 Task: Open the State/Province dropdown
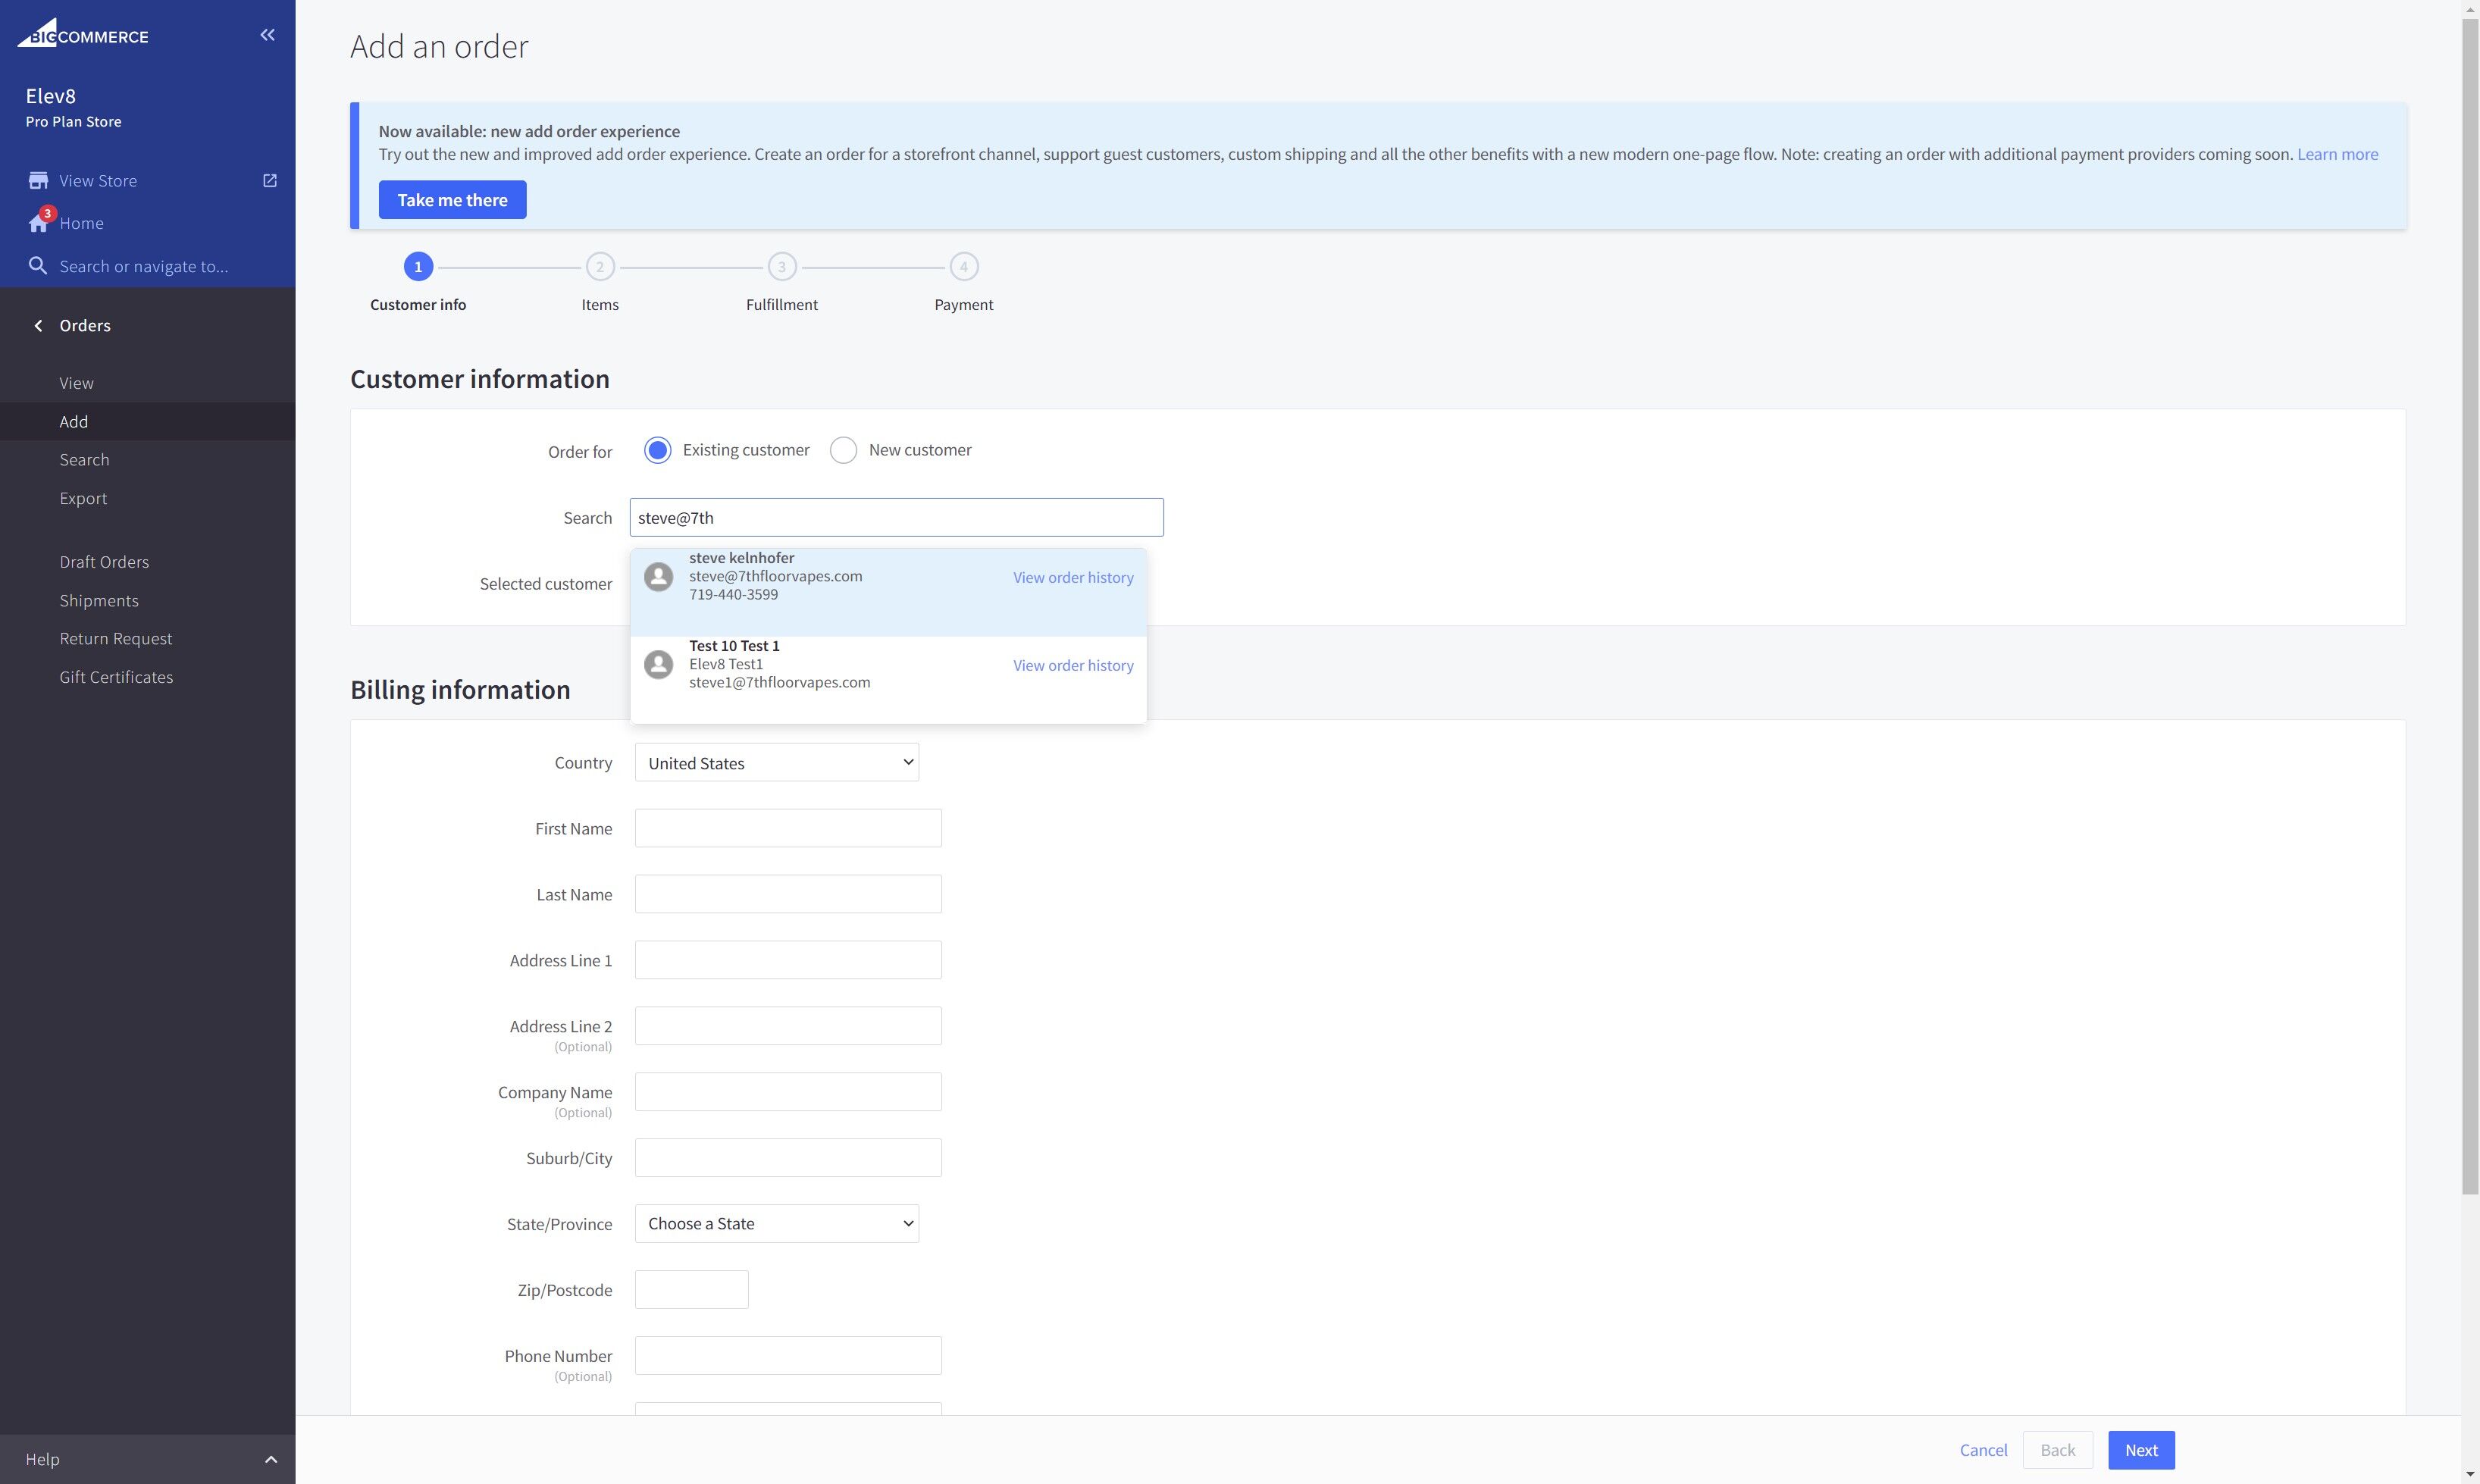(776, 1224)
